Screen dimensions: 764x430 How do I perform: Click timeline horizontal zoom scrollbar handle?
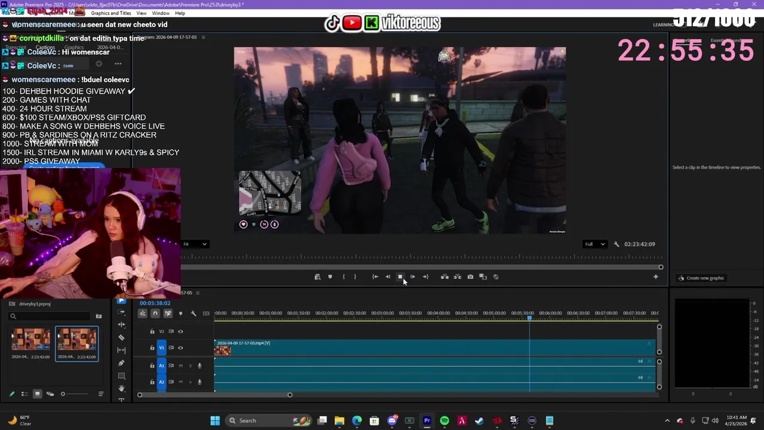290,395
